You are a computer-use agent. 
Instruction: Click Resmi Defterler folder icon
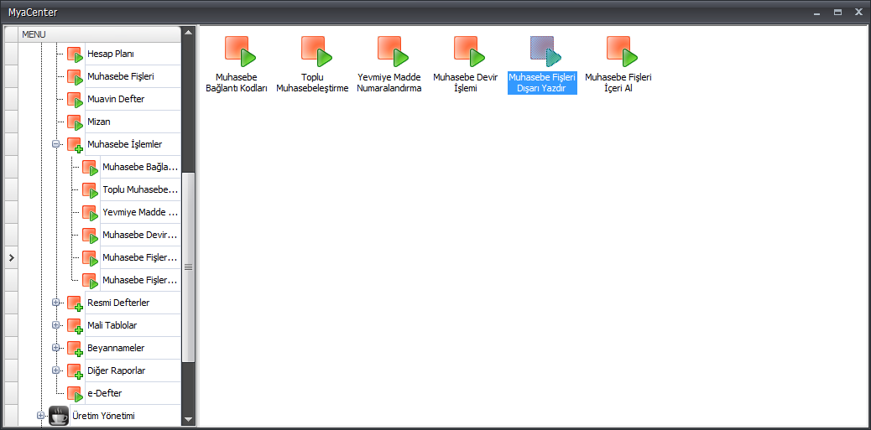point(75,303)
